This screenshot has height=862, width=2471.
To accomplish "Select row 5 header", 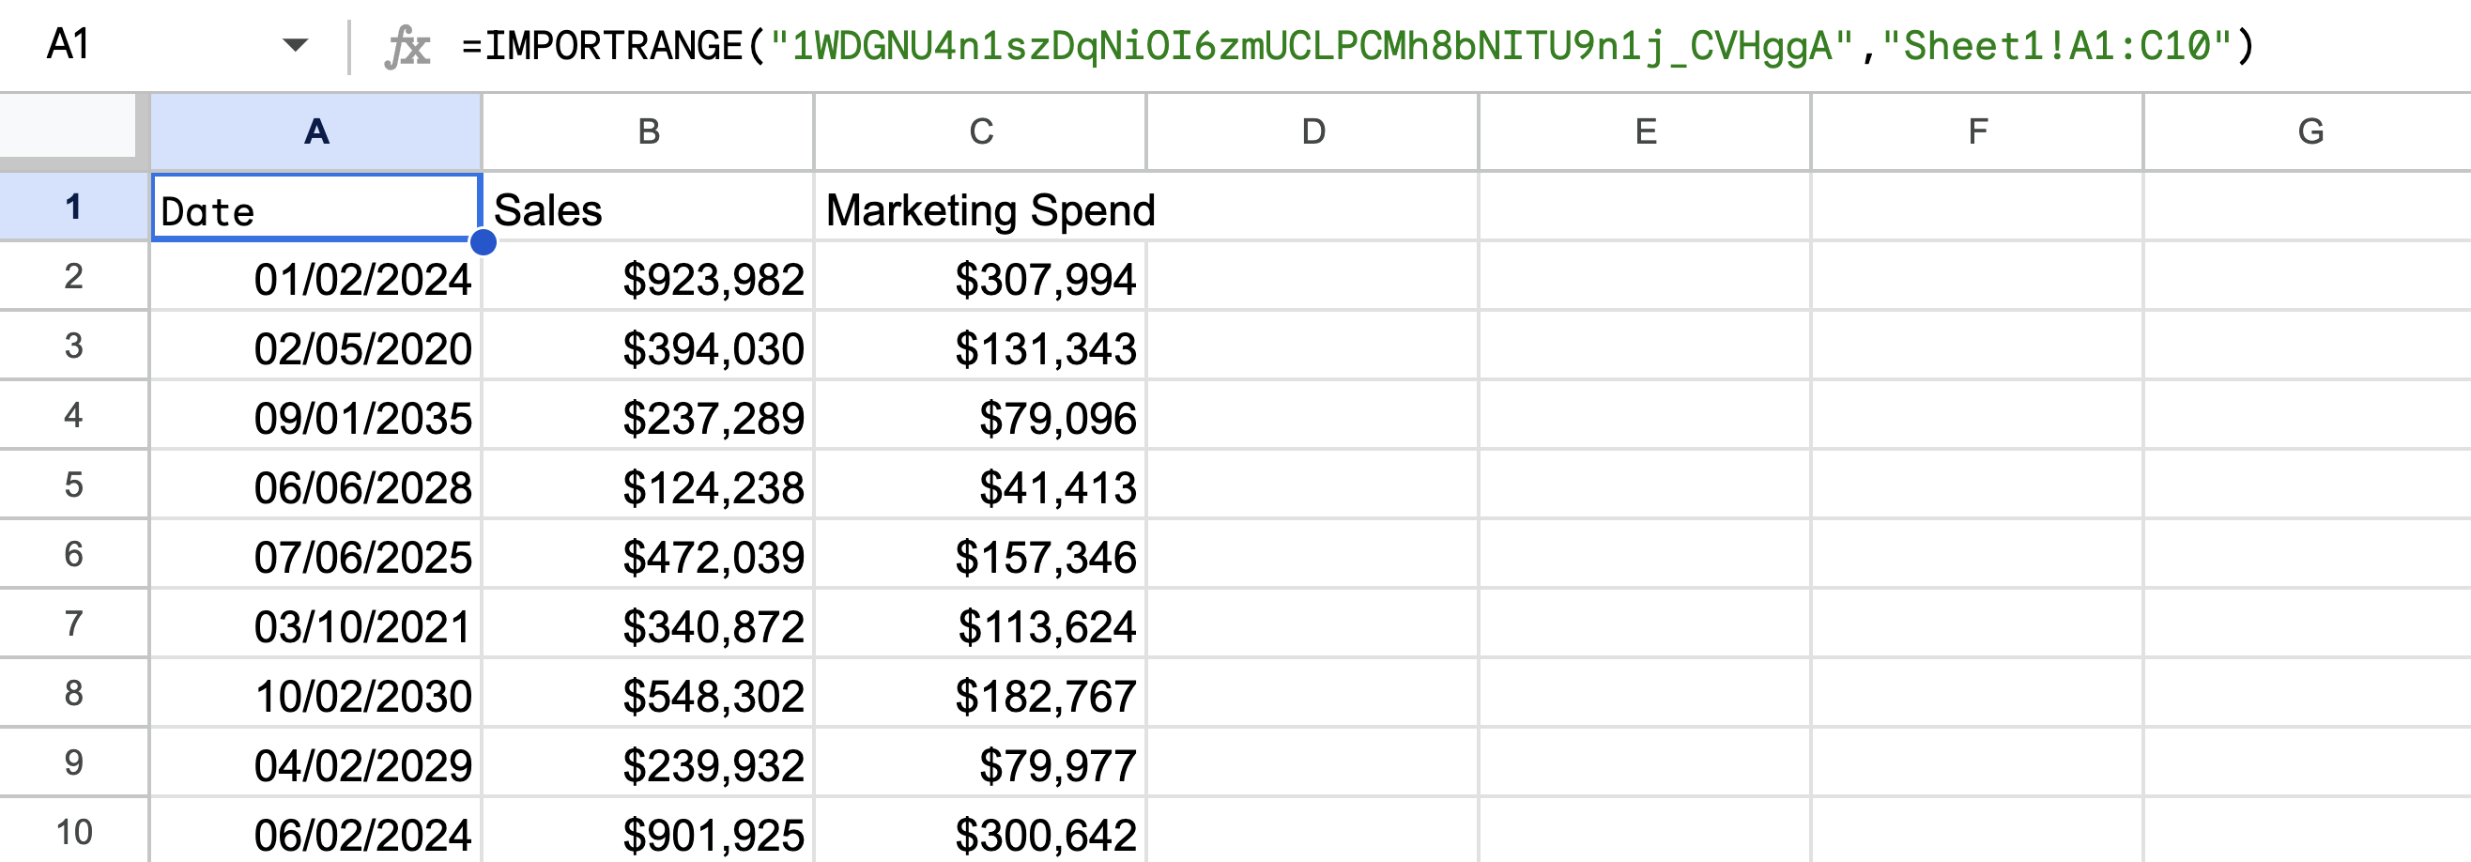I will click(74, 485).
